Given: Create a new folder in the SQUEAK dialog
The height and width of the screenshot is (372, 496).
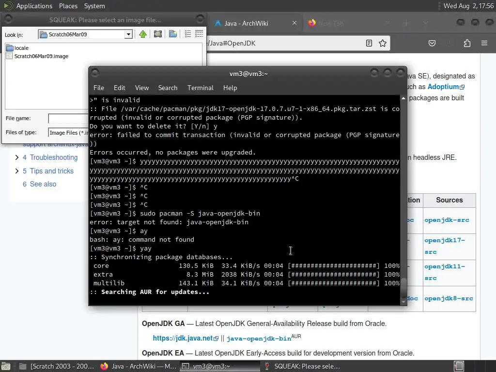Looking at the screenshot, I should [173, 34].
